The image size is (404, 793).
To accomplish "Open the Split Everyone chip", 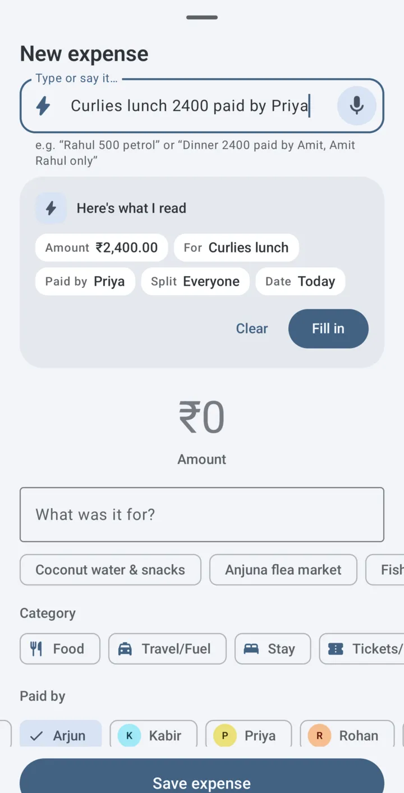I will click(195, 281).
